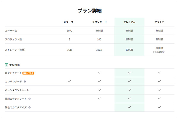This screenshot has width=178, height=119.
Task: Click the project count 100 for スタンダード
Action: pos(99,39)
